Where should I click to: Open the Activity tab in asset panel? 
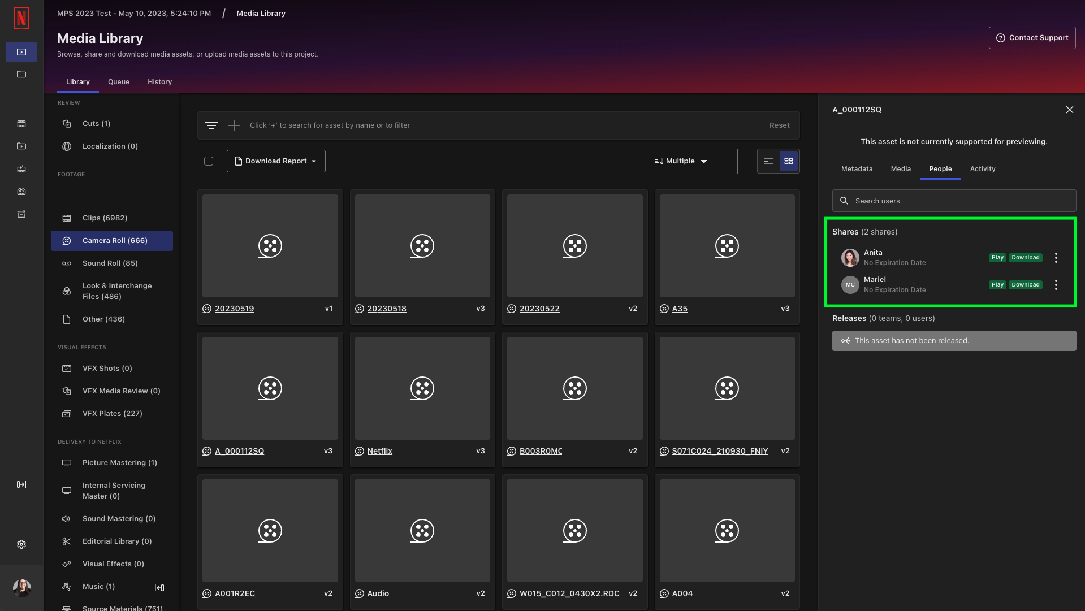tap(983, 169)
